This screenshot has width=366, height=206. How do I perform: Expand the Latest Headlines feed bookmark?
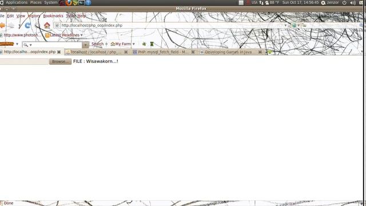(x=64, y=35)
